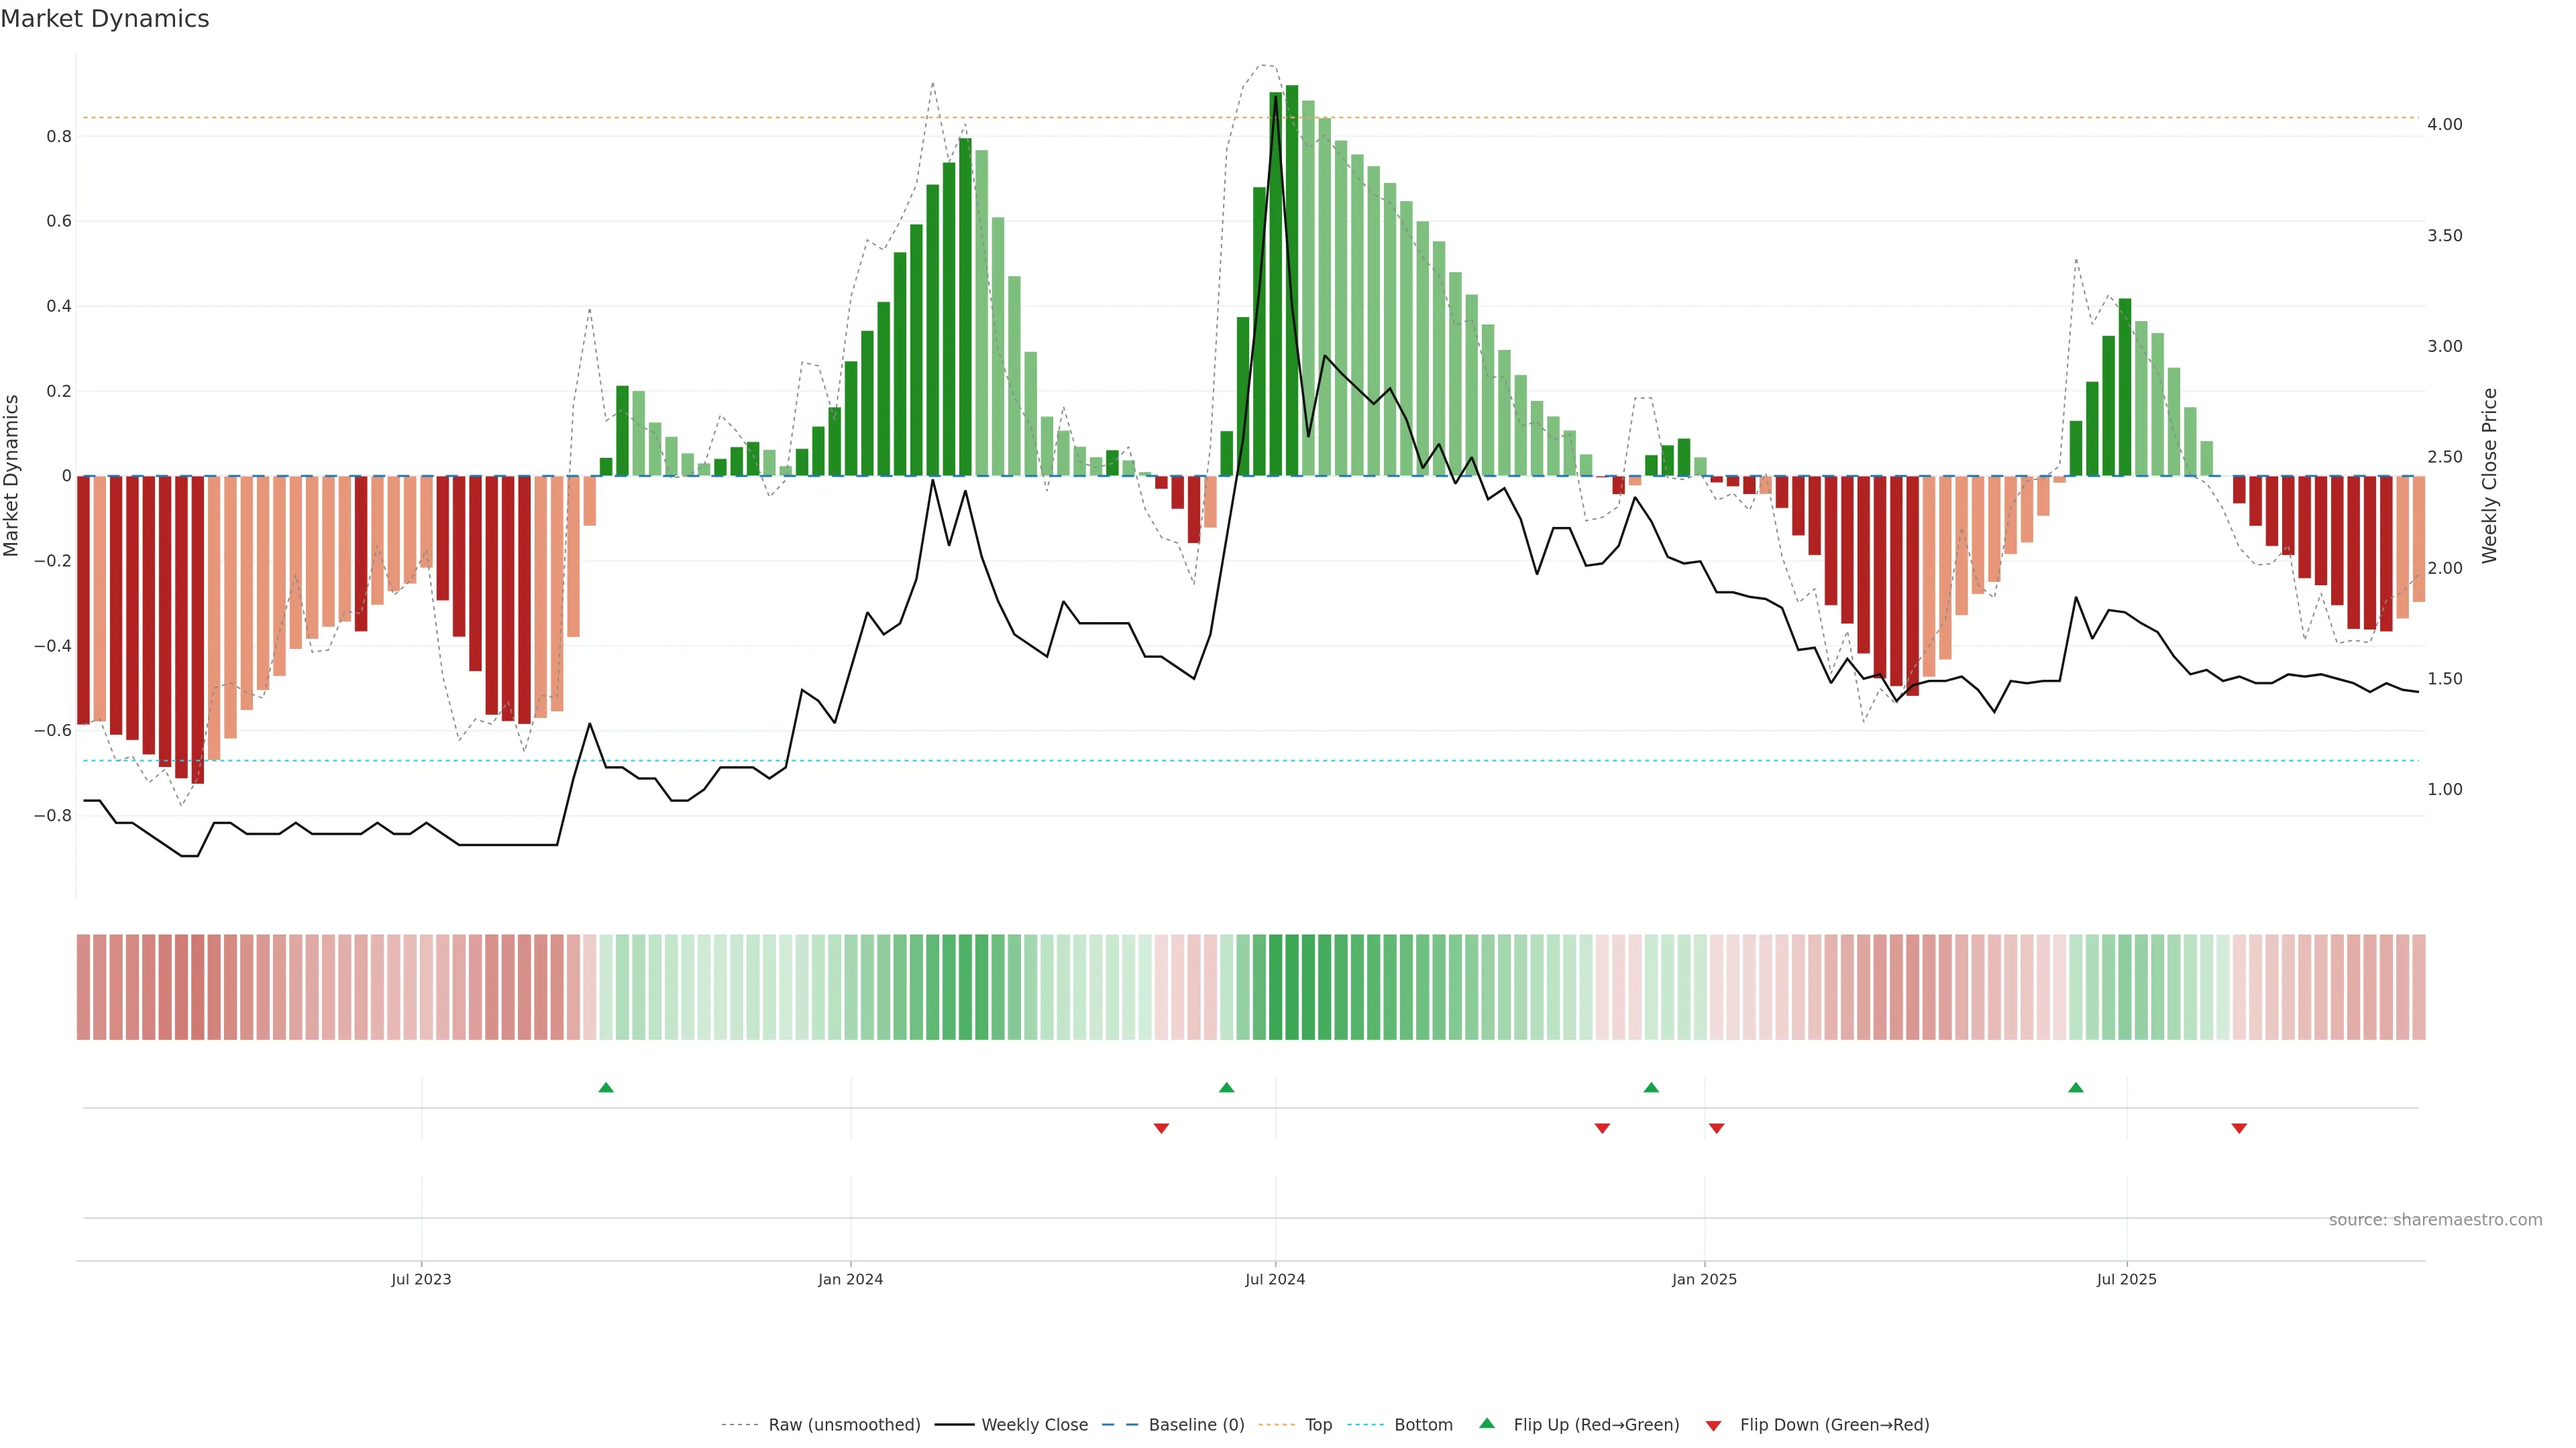Click the source: sharemaestro.com text
2576x1448 pixels.
(x=2435, y=1219)
